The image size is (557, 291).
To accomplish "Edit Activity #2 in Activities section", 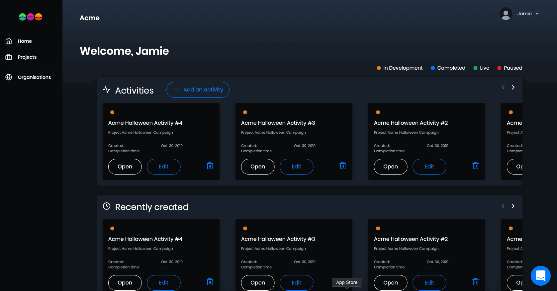I will click(429, 167).
